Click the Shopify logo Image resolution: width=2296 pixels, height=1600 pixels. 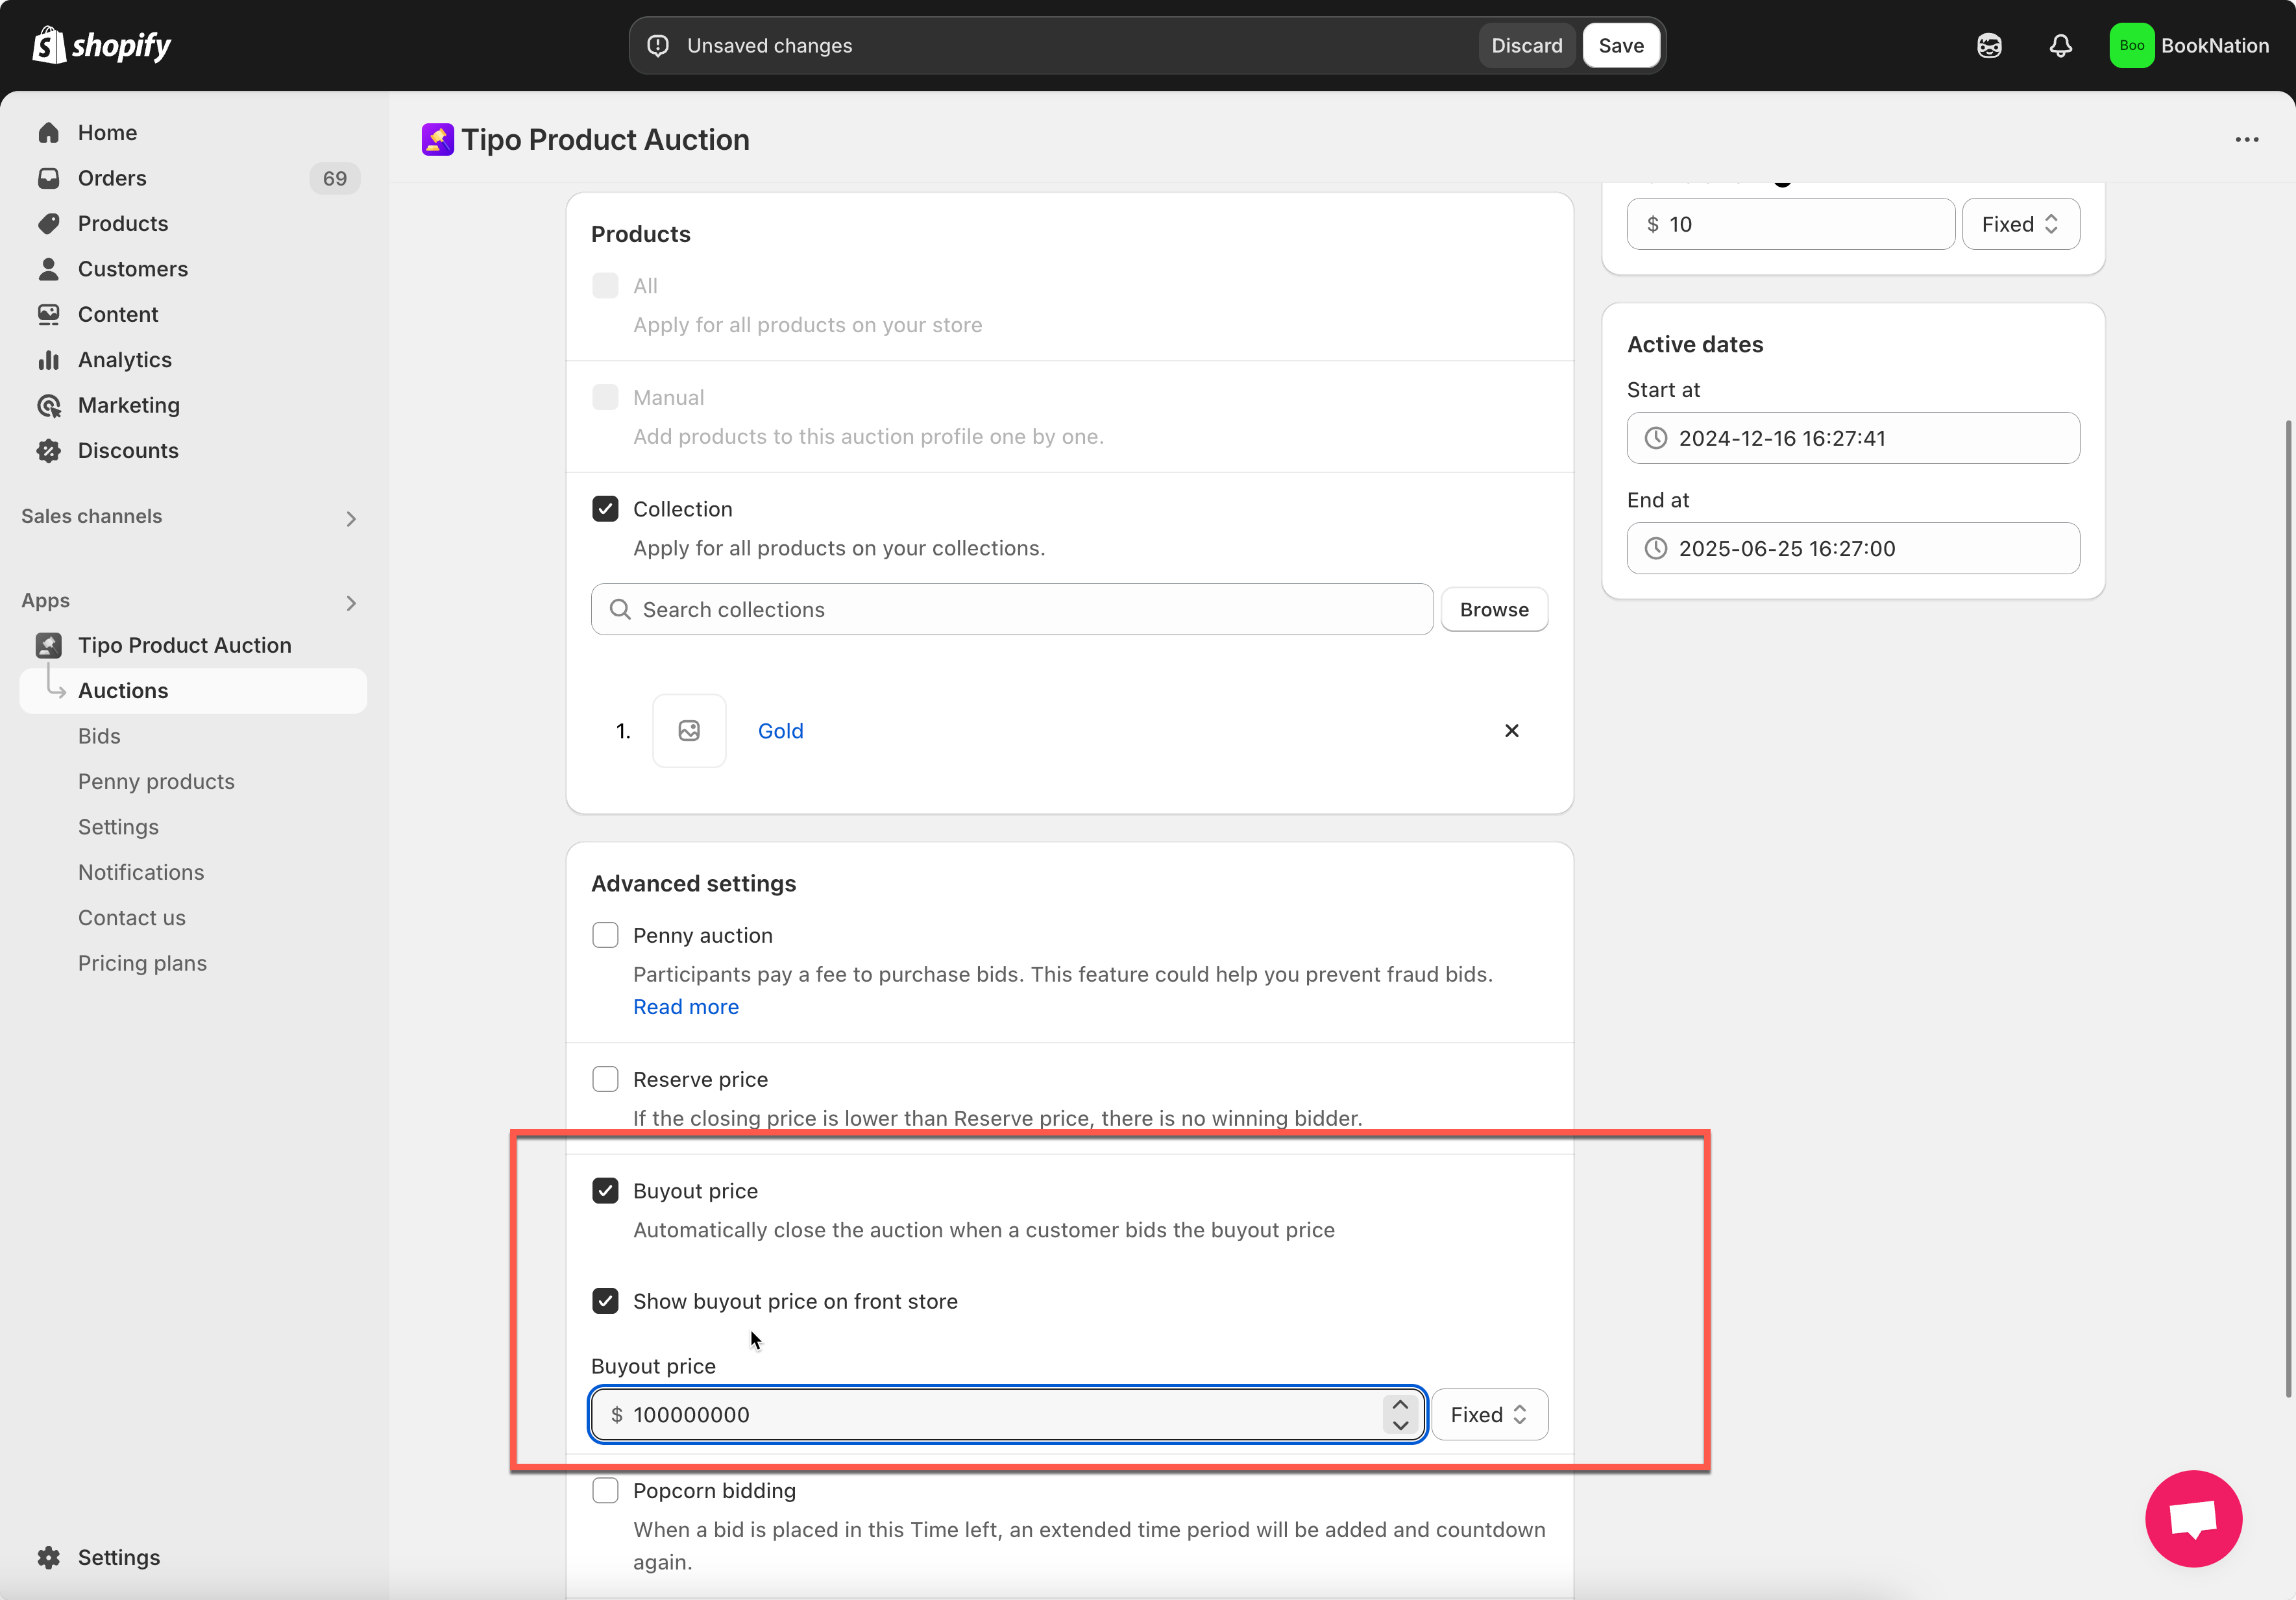pyautogui.click(x=101, y=46)
